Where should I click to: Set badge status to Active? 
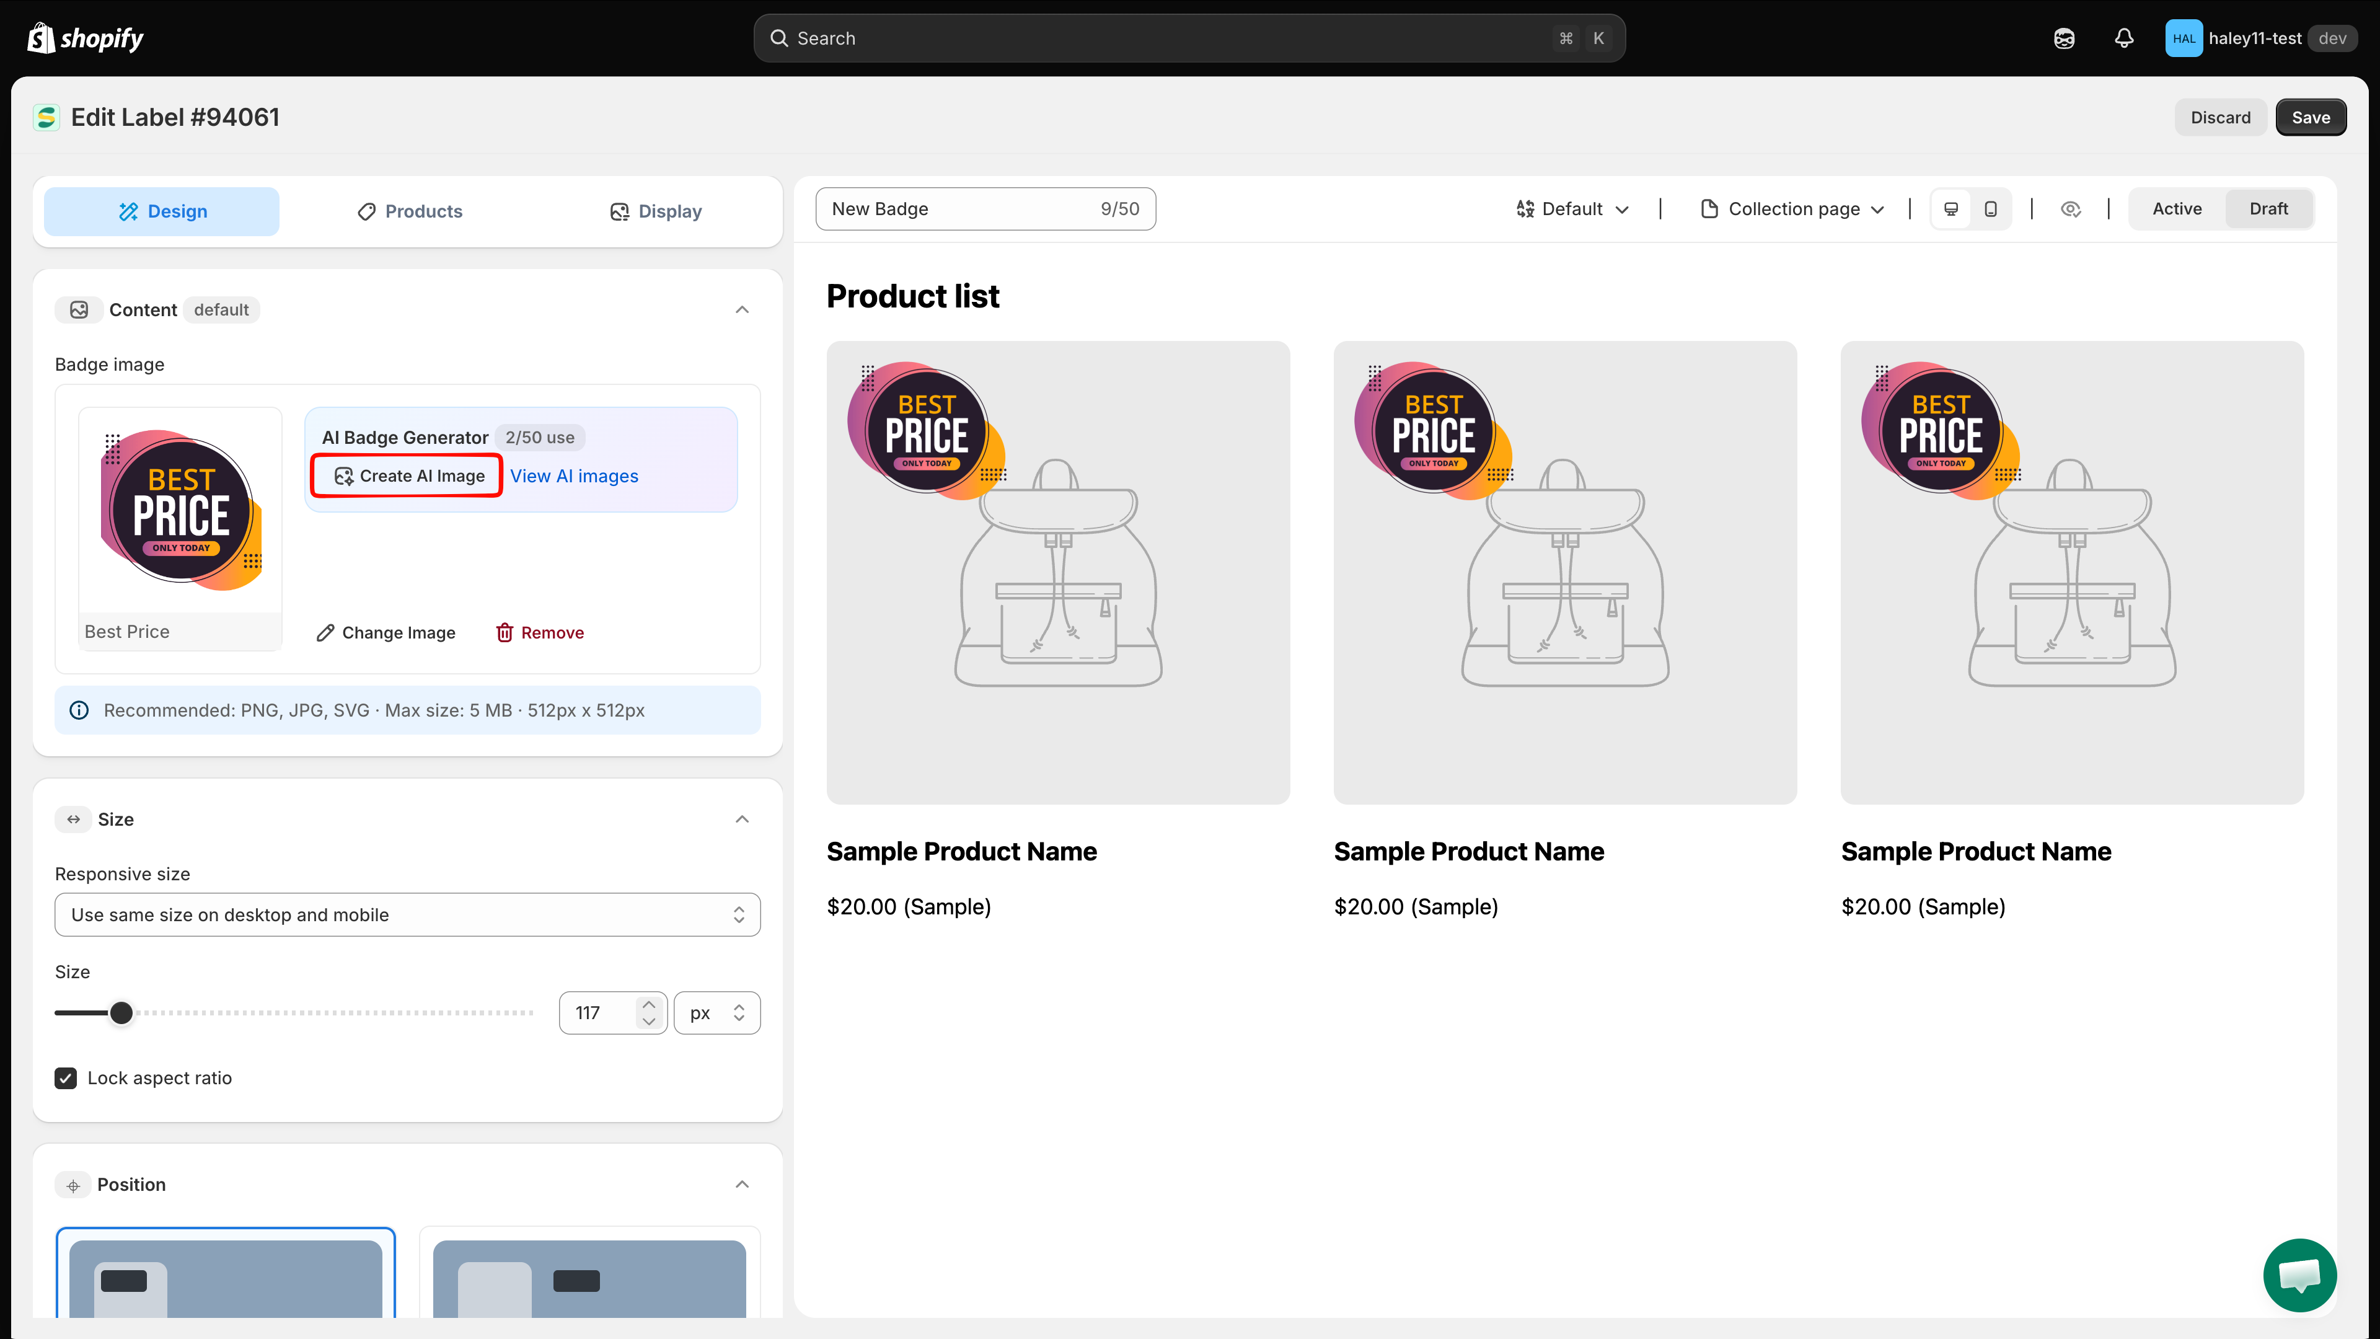coord(2177,209)
